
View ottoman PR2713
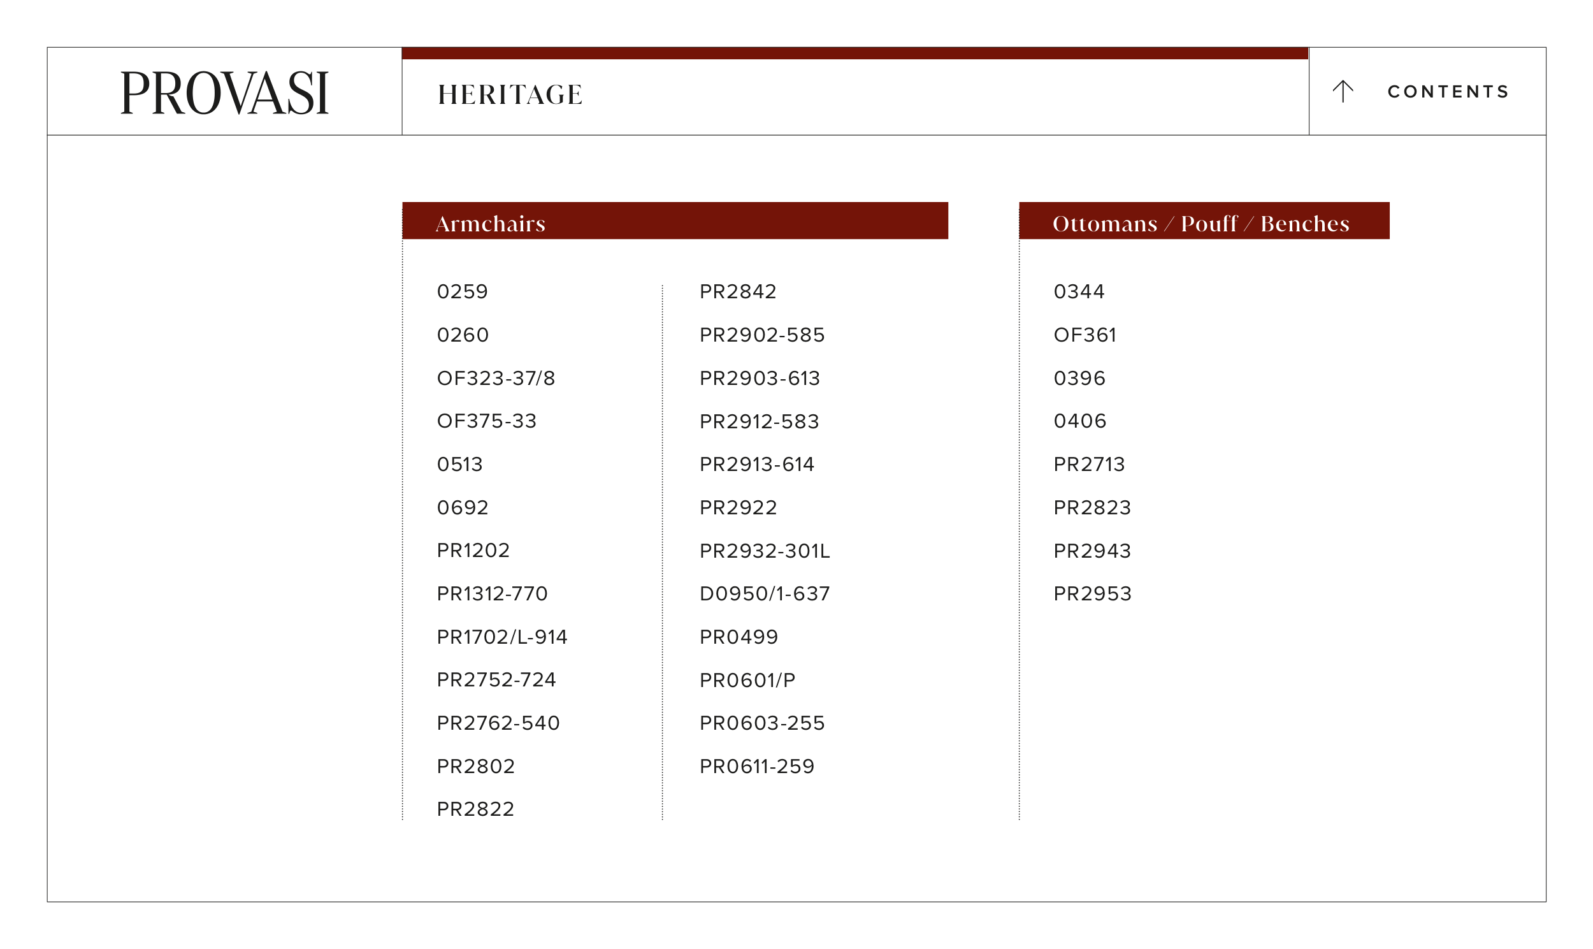1088,464
